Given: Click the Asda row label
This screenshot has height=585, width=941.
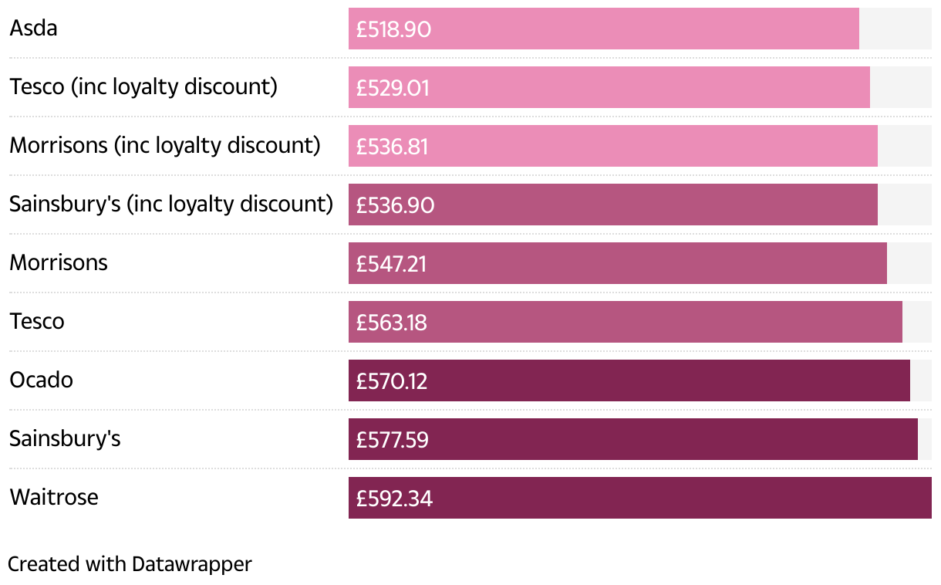Looking at the screenshot, I should click(x=34, y=29).
